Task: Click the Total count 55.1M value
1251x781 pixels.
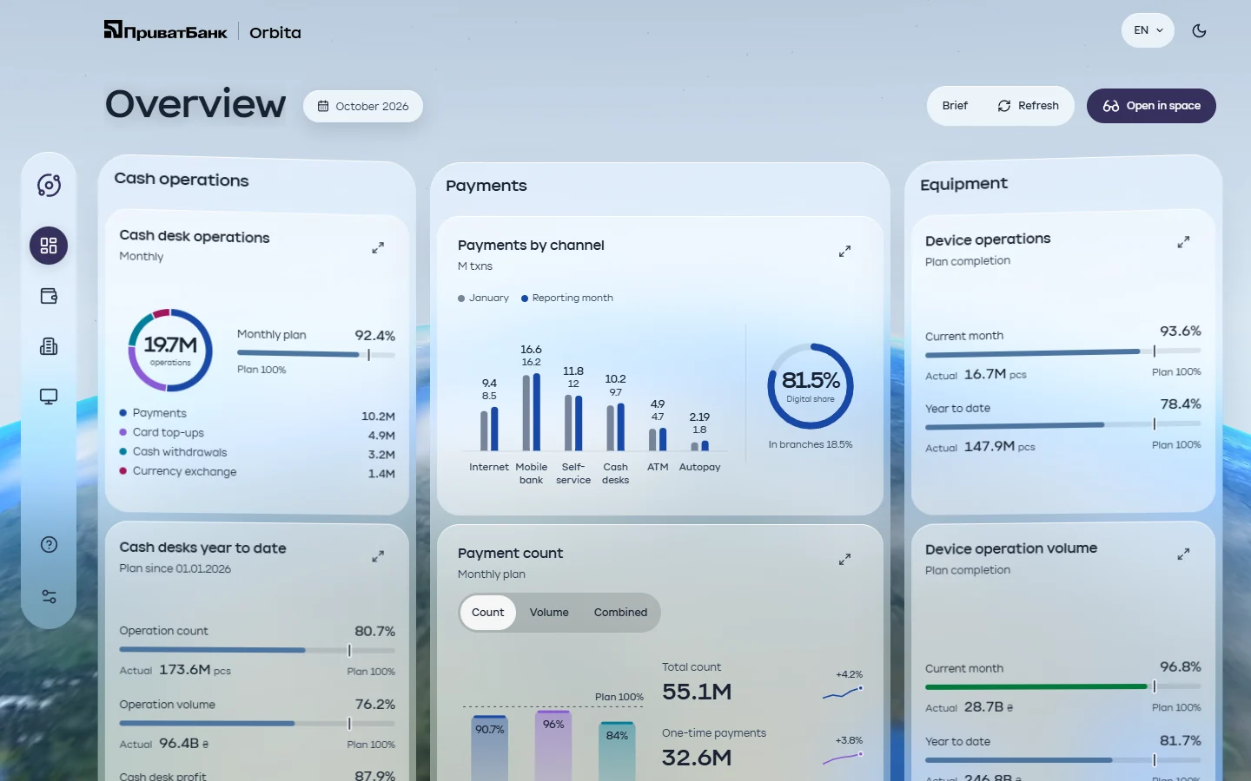Action: pos(697,692)
